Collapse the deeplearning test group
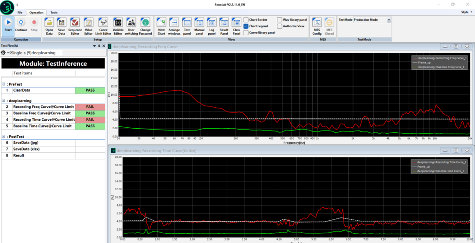Screen dimensions: 475x243 point(4,100)
